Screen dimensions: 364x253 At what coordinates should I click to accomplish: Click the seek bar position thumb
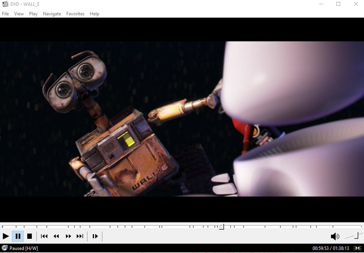(221, 227)
